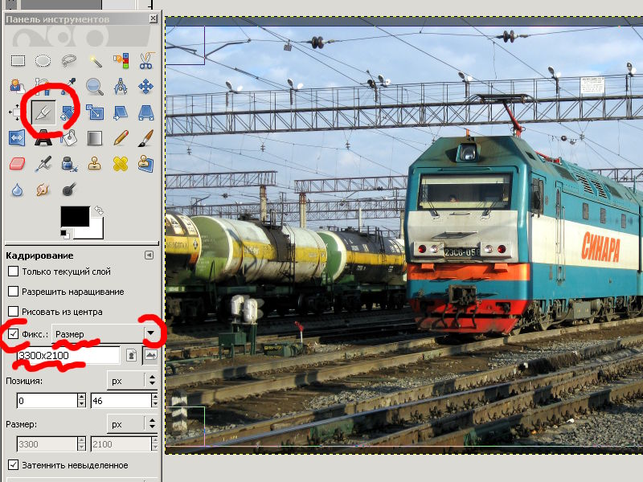This screenshot has height=482, width=643.
Task: Select the Pencil tool
Action: pos(121,138)
